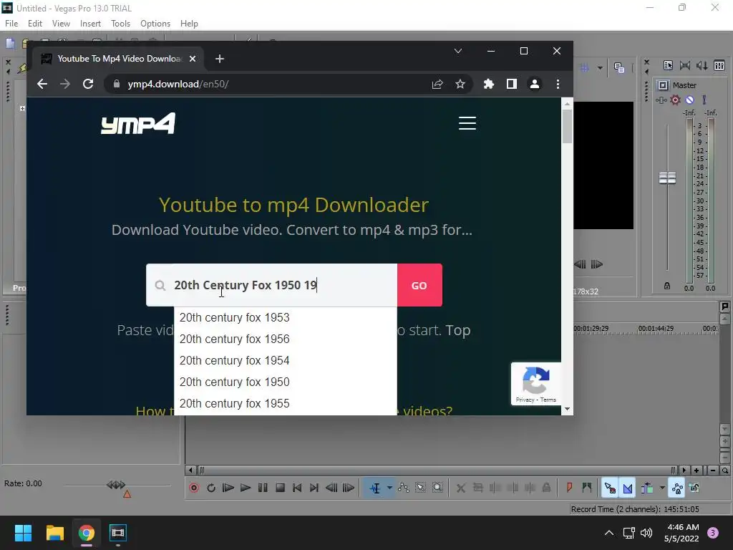Open the Chrome extensions puzzle icon

pos(488,84)
